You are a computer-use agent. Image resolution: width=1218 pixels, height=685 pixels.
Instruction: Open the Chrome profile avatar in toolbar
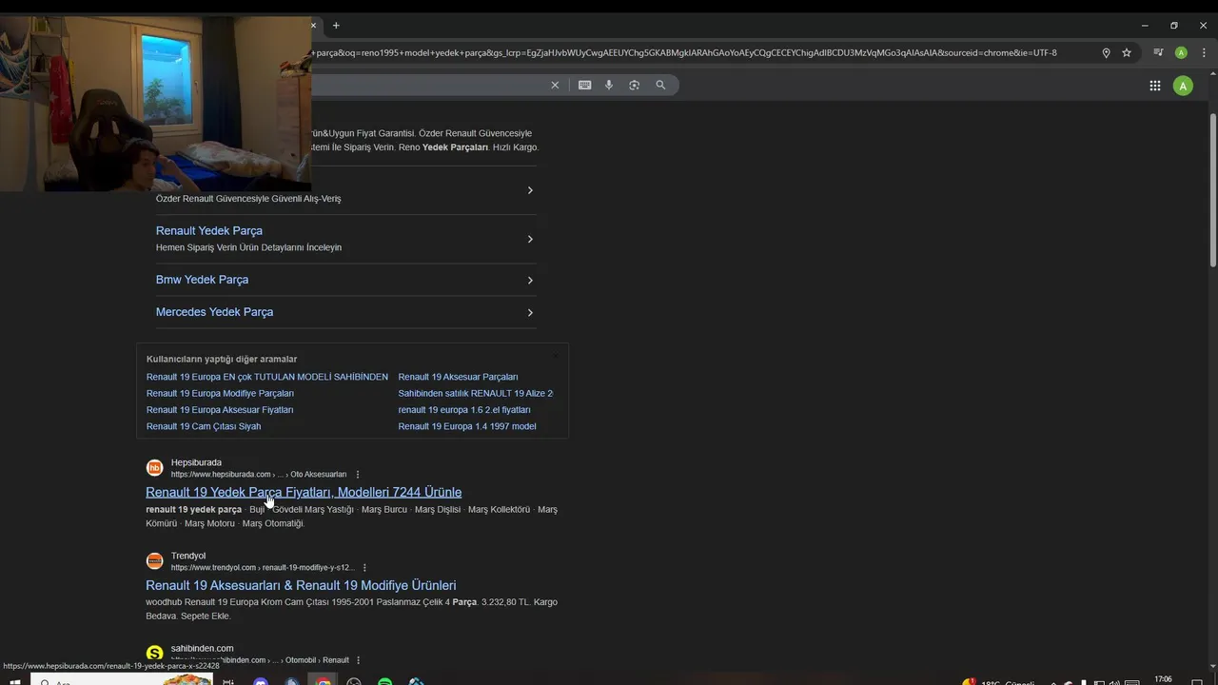tap(1181, 53)
